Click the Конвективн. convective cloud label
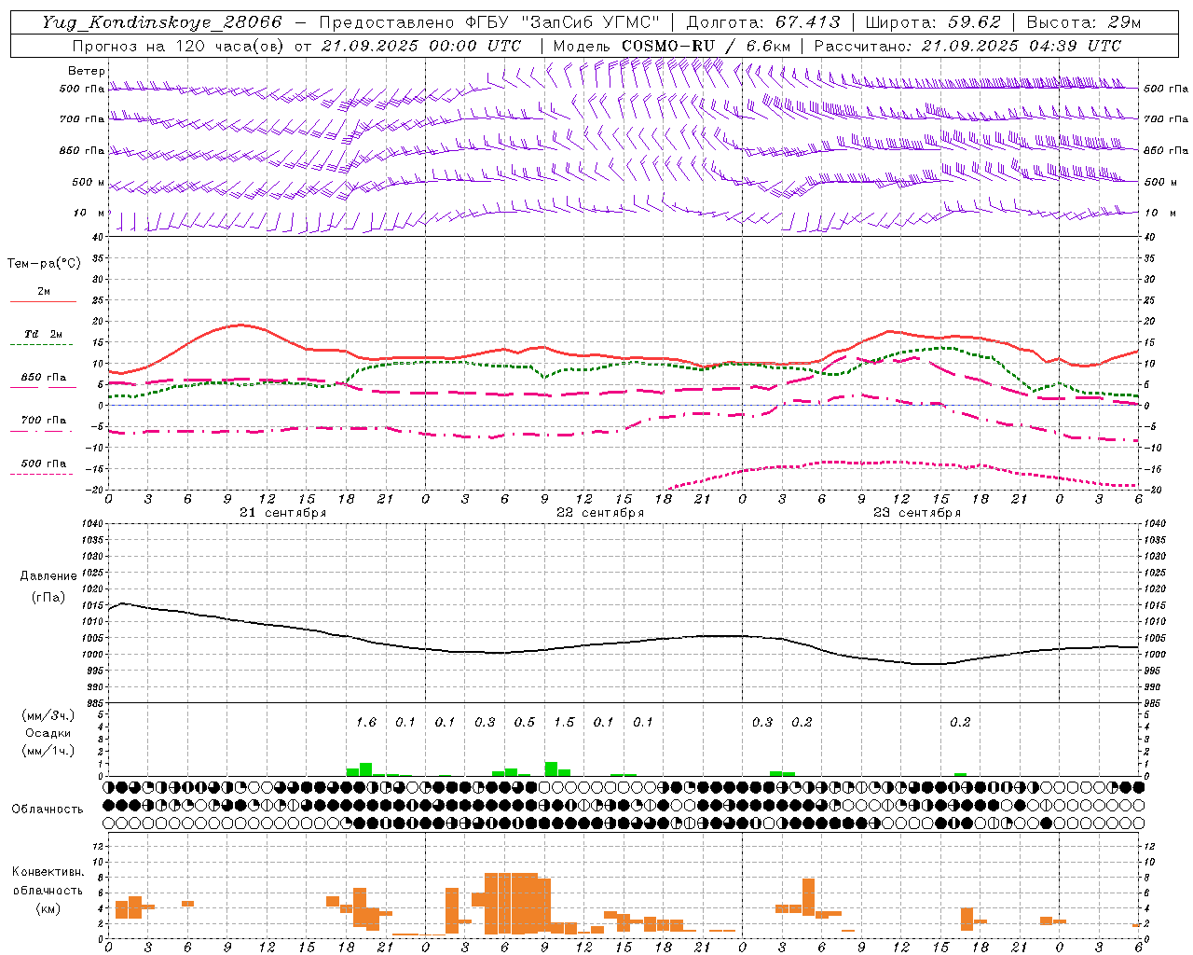Viewport: 1193px width, 955px height. point(48,872)
